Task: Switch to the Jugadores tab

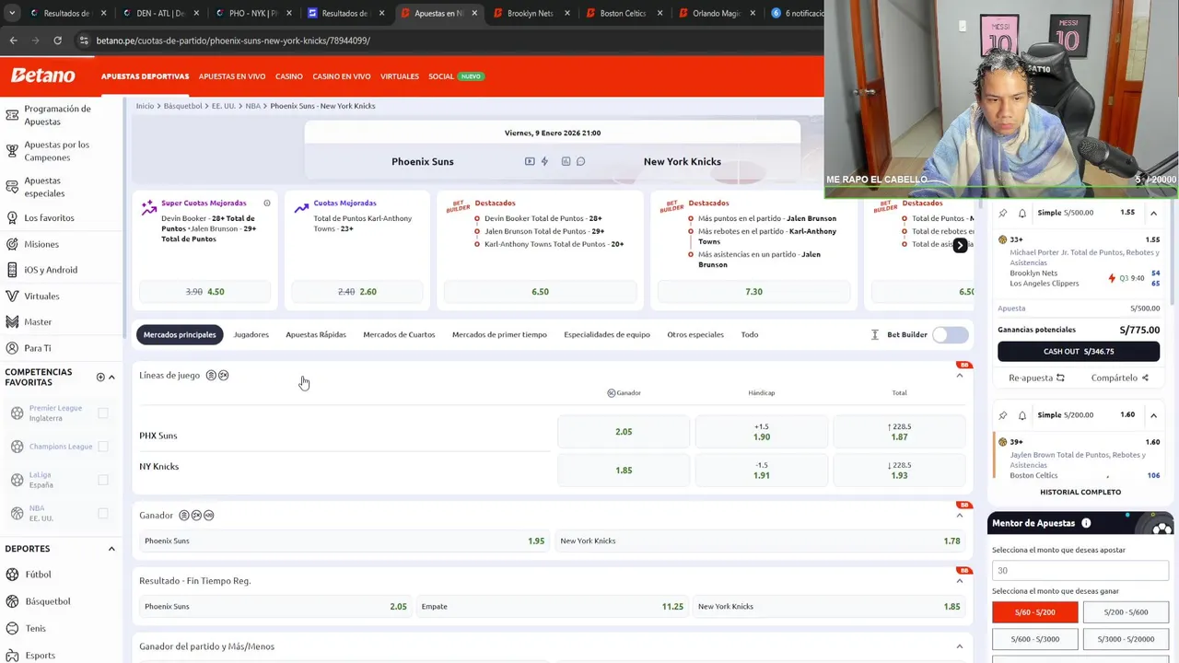Action: (x=251, y=334)
